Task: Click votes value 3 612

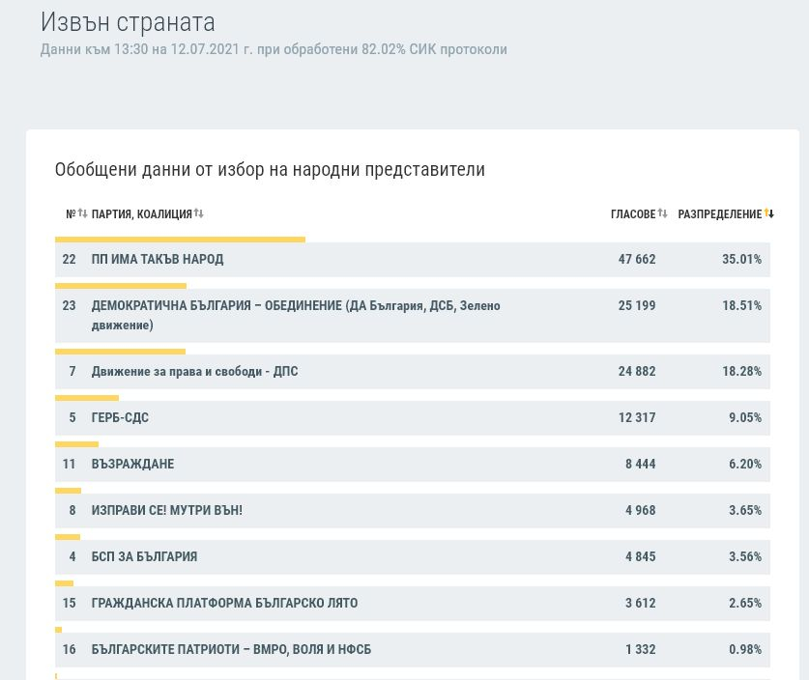Action: coord(640,604)
